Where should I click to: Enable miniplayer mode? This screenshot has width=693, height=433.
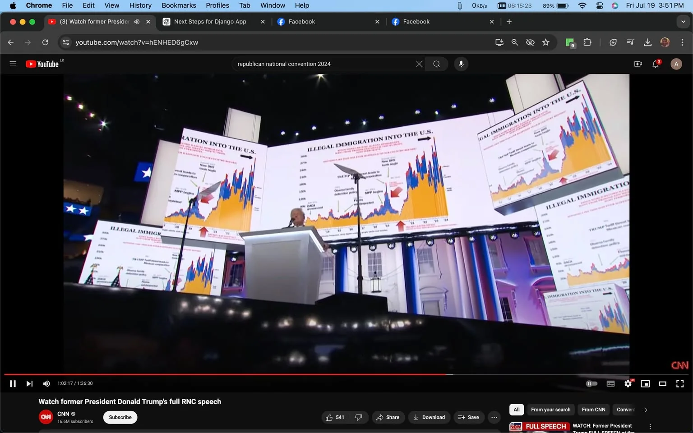645,383
